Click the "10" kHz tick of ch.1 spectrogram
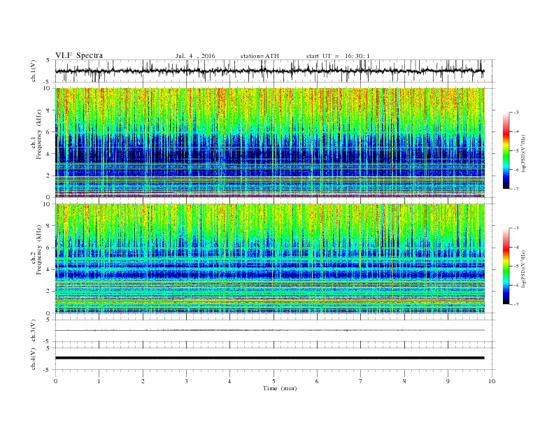This screenshot has height=428, width=554. coord(48,88)
